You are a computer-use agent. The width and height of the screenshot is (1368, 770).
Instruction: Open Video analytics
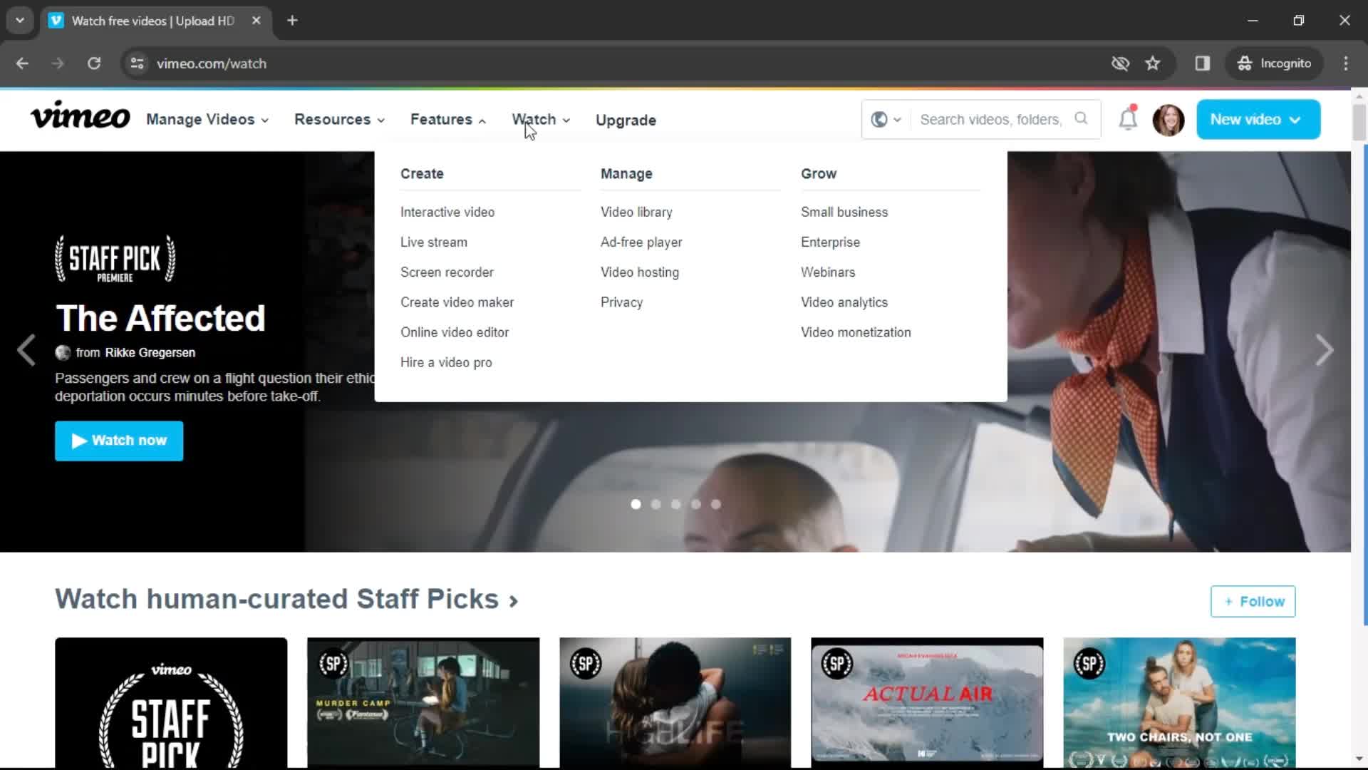coord(844,302)
